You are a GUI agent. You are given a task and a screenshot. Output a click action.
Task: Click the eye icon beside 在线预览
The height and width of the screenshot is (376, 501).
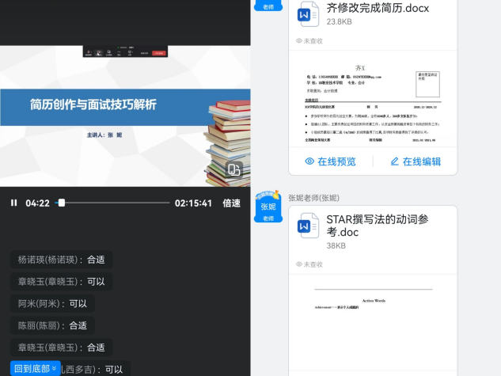pyautogui.click(x=309, y=161)
